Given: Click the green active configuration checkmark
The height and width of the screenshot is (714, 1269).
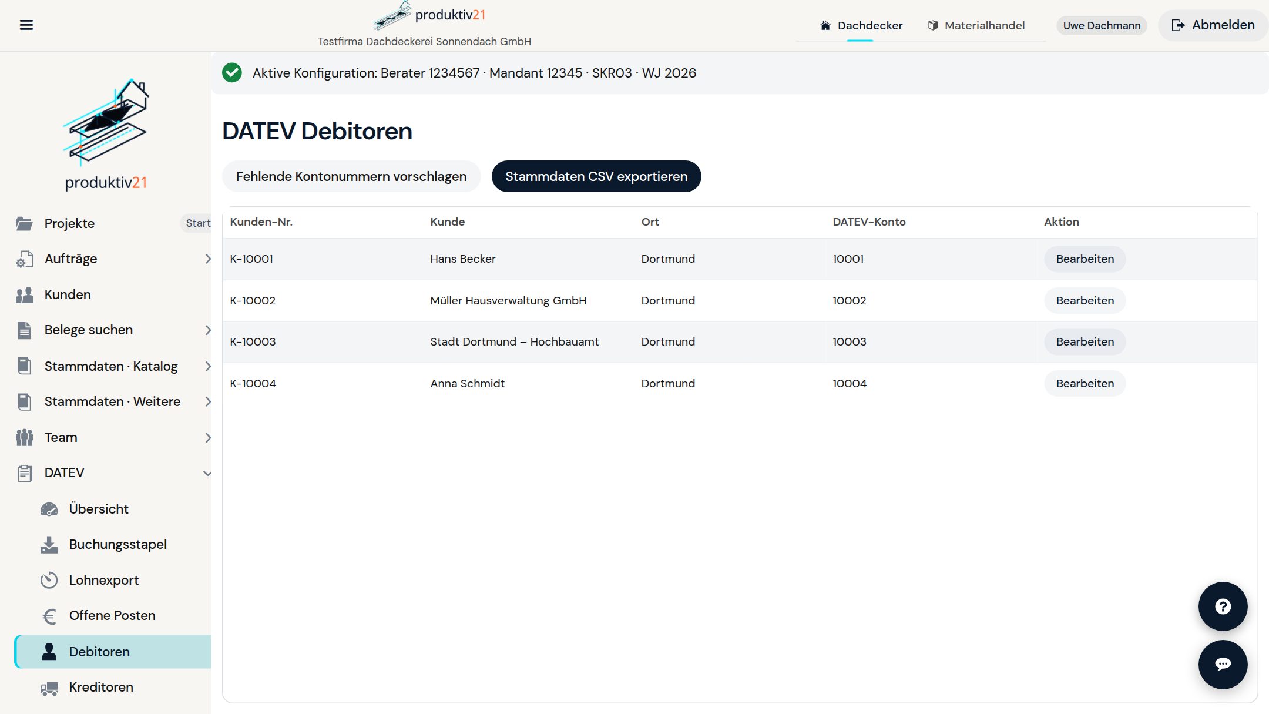Looking at the screenshot, I should (232, 73).
